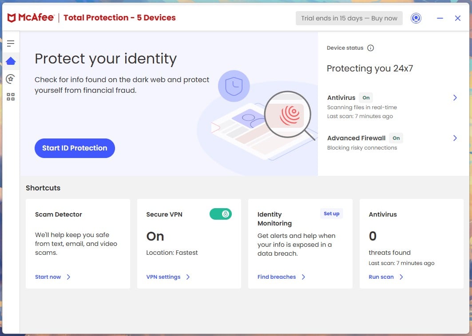Click the arrow next to Start now
Viewport: 472px width, 336px height.
(68, 277)
